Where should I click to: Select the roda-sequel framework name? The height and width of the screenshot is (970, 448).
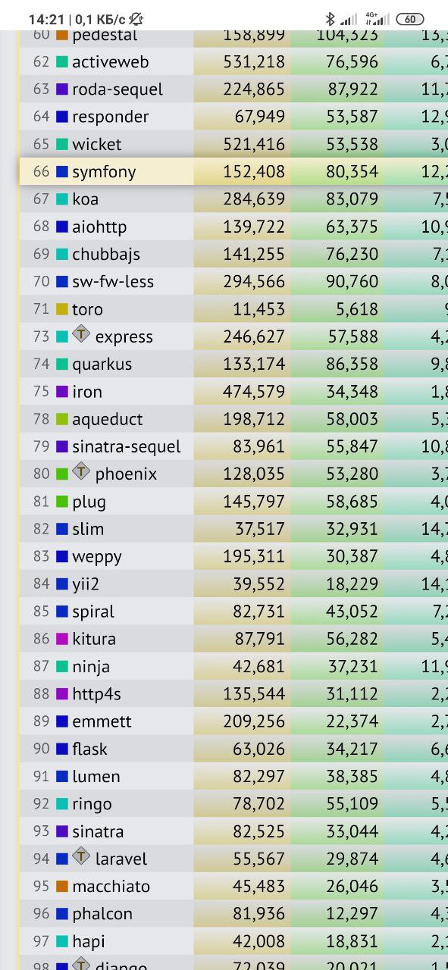(x=117, y=89)
